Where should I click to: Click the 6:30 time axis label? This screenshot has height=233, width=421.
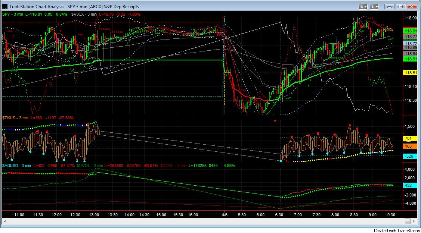[279, 215]
